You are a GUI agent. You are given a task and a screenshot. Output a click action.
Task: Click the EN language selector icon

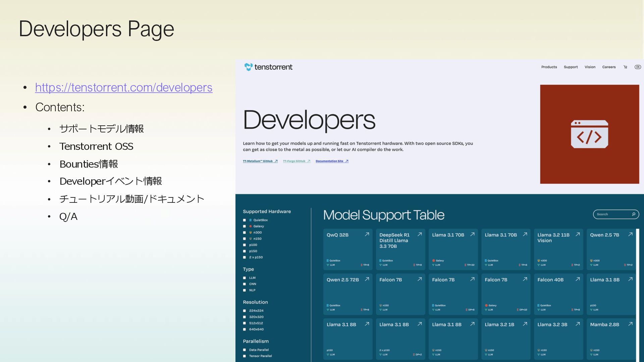(x=638, y=67)
